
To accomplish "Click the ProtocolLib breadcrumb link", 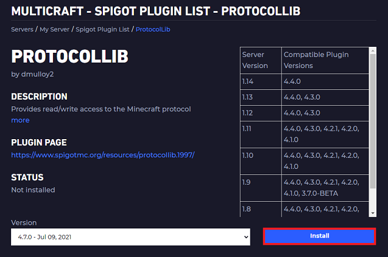I will click(x=152, y=29).
